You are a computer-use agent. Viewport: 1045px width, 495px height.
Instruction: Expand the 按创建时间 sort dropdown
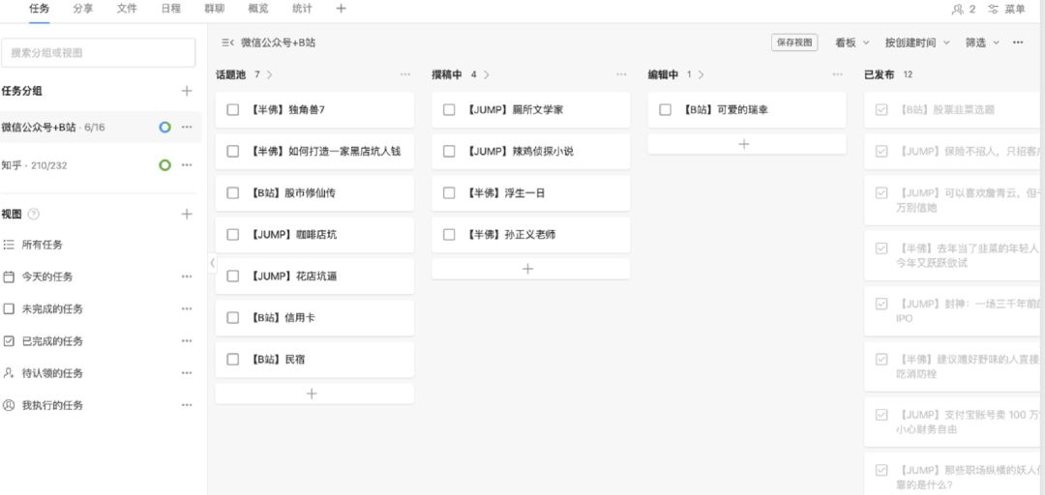pyautogui.click(x=916, y=43)
